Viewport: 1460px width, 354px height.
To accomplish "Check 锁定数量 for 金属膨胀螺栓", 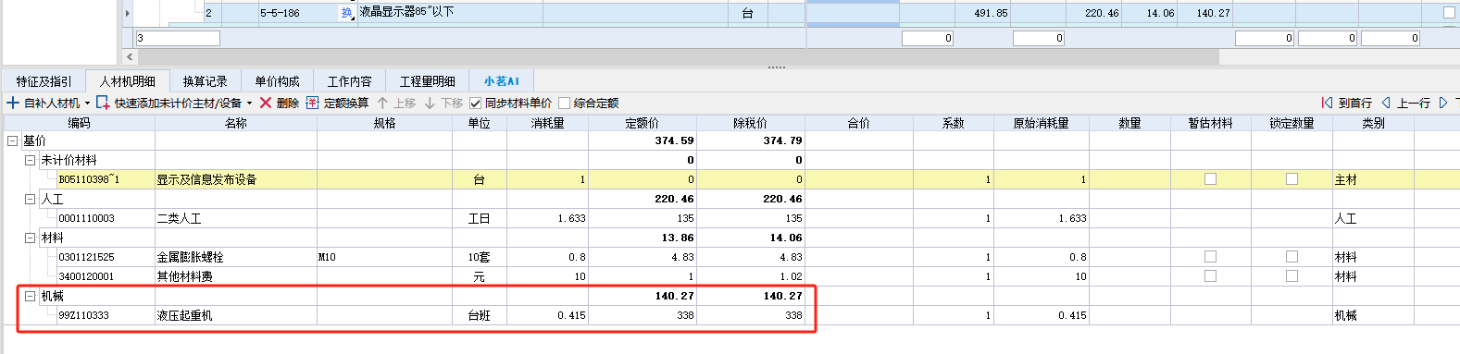I will 1292,257.
